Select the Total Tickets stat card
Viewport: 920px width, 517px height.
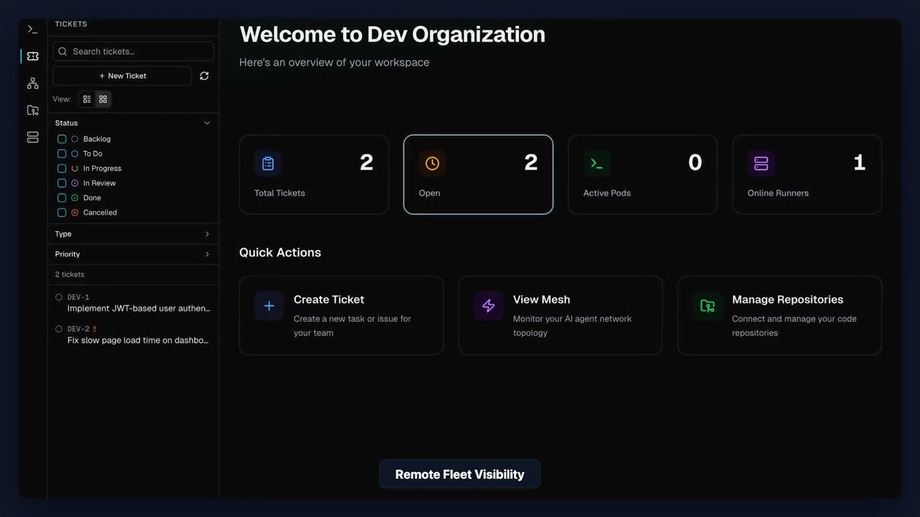tap(314, 174)
